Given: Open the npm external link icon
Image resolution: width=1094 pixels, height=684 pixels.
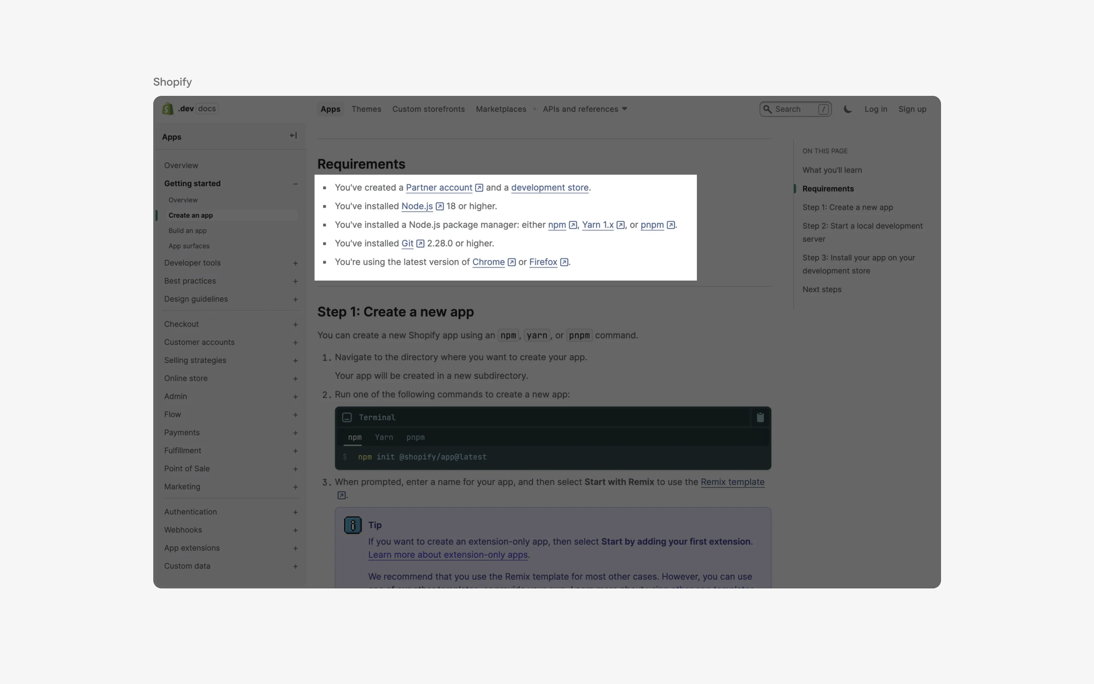Looking at the screenshot, I should [x=573, y=225].
